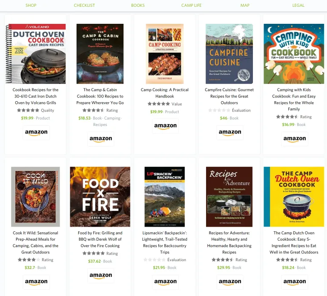Go to the CHECKLIST page
This screenshot has height=296, width=327.
click(84, 6)
